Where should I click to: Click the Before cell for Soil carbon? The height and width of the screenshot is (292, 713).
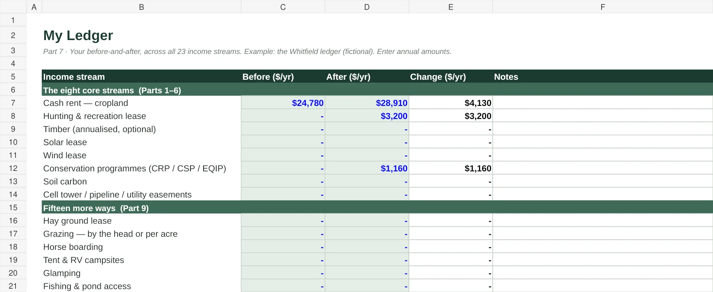(x=283, y=181)
